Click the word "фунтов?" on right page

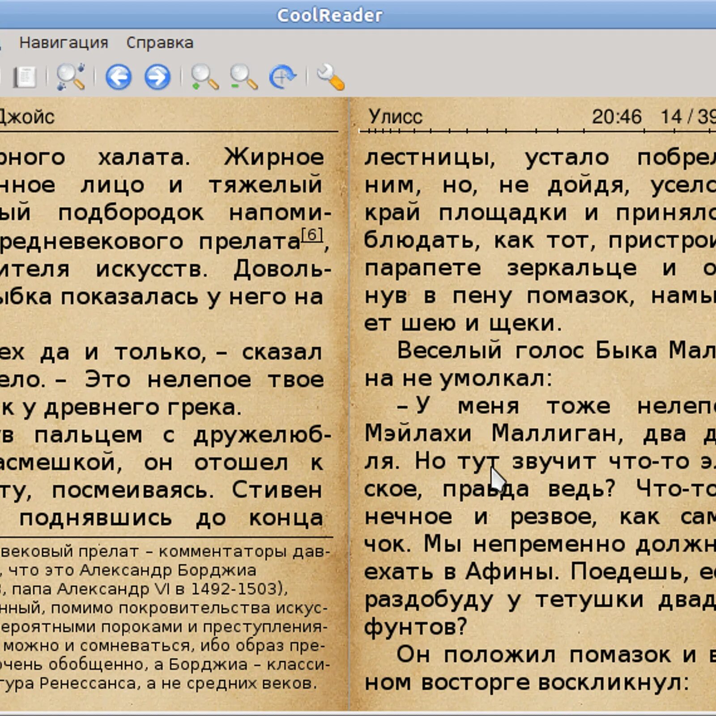click(415, 627)
